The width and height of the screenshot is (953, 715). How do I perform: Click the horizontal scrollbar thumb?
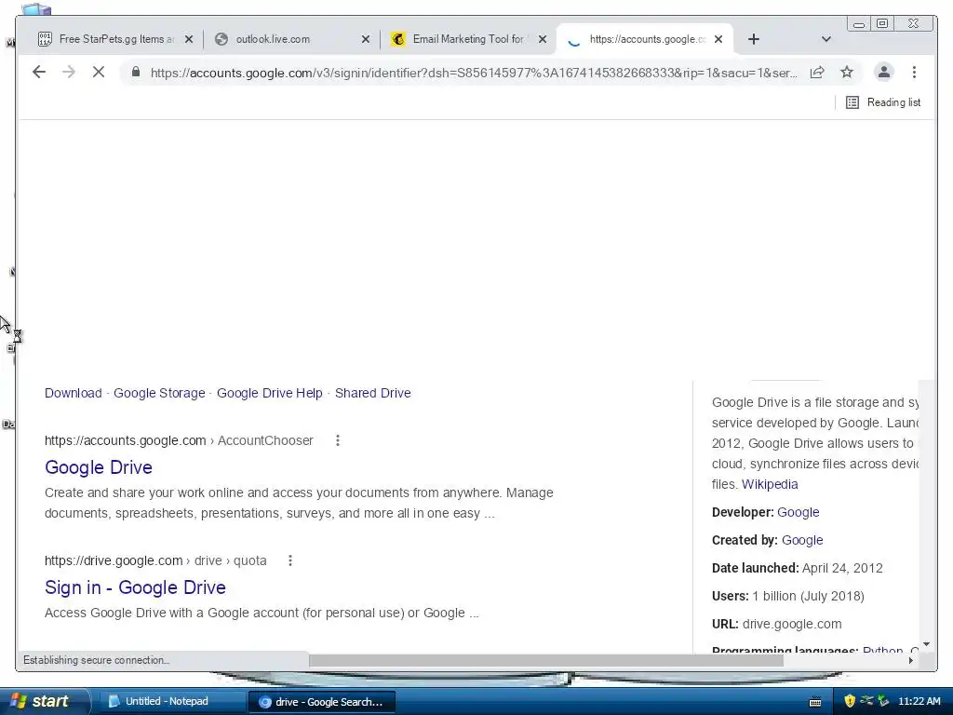(x=545, y=660)
